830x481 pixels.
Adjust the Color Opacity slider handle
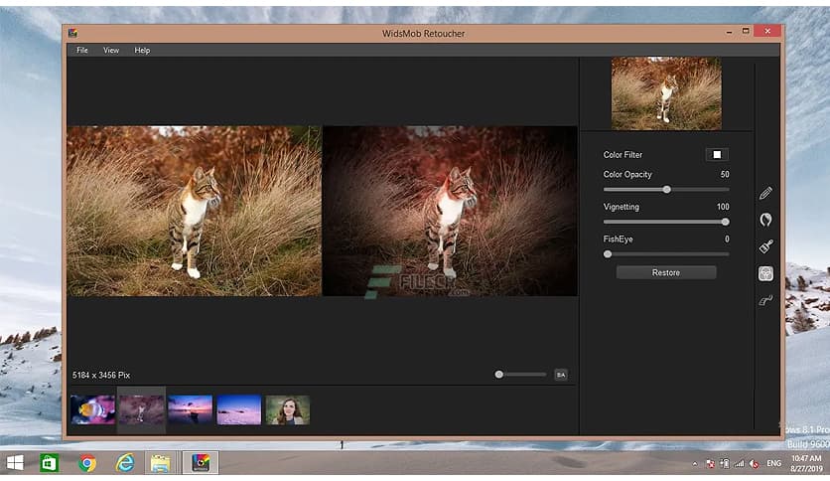click(667, 189)
